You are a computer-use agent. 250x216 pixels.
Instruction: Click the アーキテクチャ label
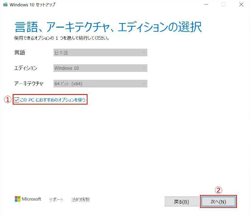click(x=29, y=84)
